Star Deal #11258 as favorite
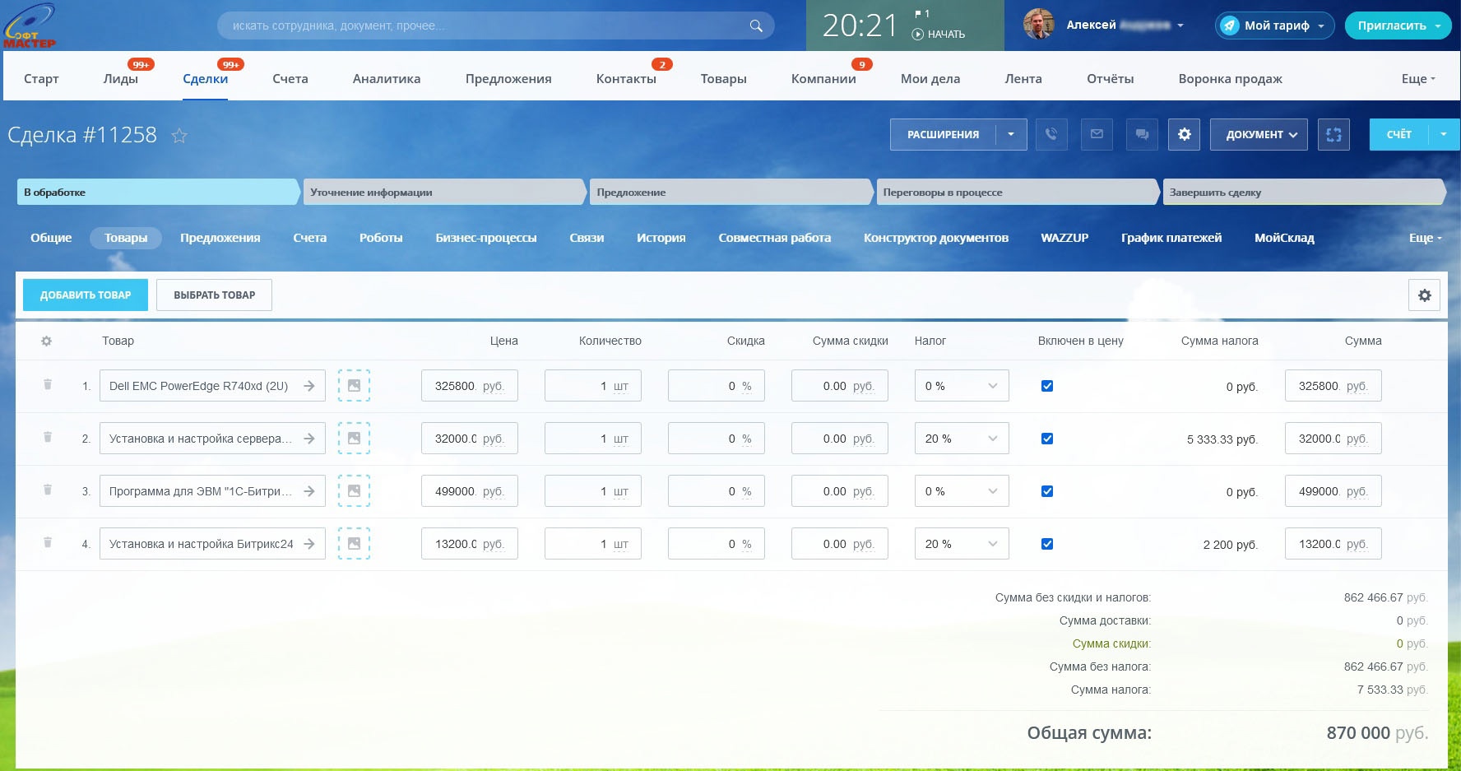 tap(179, 136)
